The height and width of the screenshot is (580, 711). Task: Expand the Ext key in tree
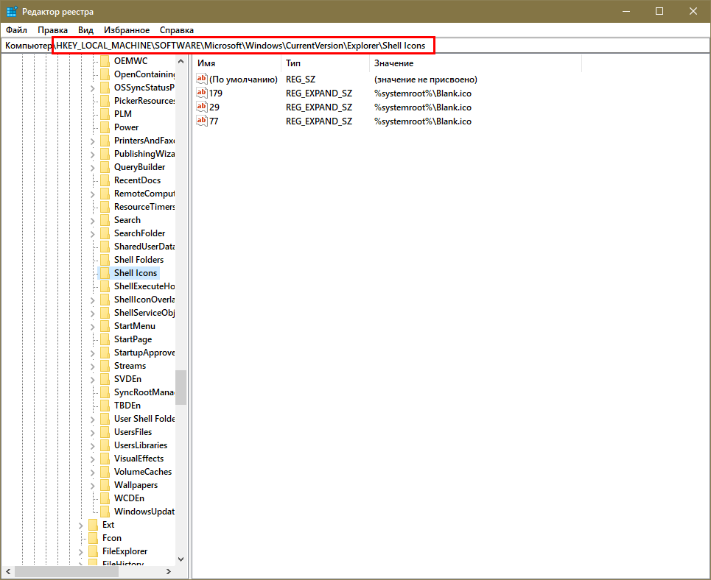(80, 525)
